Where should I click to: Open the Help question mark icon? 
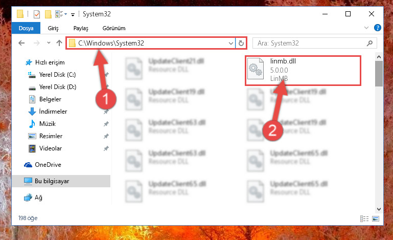coord(378,28)
